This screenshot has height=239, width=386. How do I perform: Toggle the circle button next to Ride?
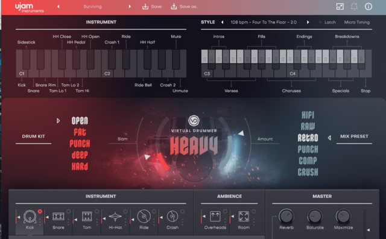(154, 211)
